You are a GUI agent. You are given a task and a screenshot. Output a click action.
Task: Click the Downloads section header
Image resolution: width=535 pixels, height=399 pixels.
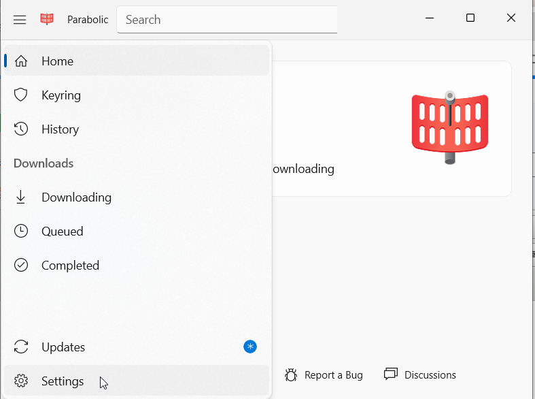[44, 163]
